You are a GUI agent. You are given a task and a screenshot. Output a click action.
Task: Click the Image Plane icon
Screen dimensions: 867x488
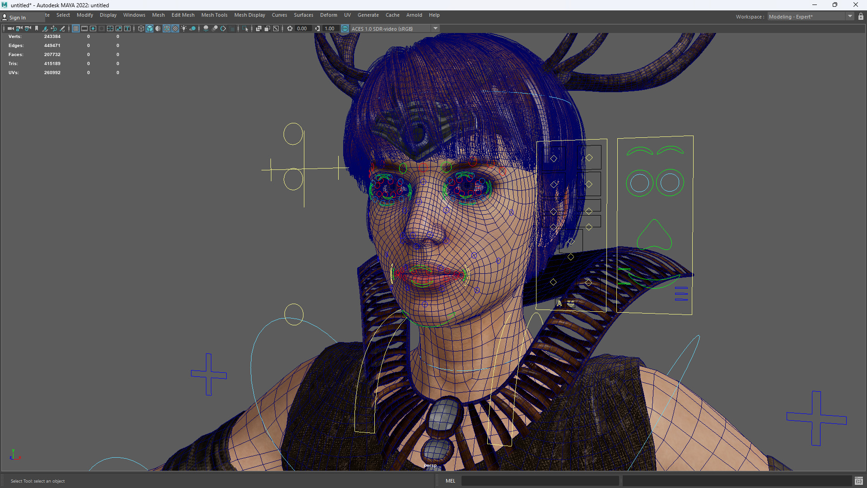tap(45, 28)
